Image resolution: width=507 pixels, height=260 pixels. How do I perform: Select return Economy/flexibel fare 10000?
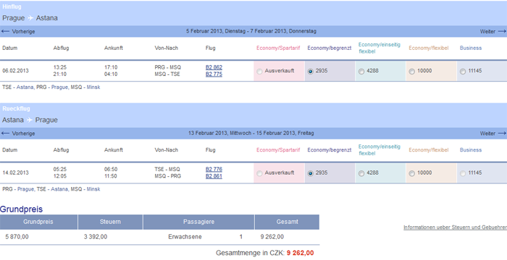click(x=411, y=173)
